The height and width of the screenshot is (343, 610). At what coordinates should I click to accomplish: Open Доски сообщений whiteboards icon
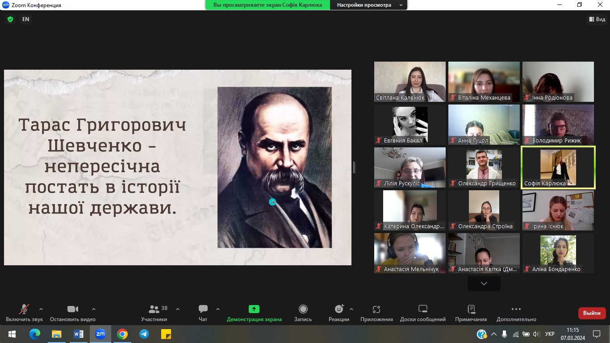[x=422, y=309]
